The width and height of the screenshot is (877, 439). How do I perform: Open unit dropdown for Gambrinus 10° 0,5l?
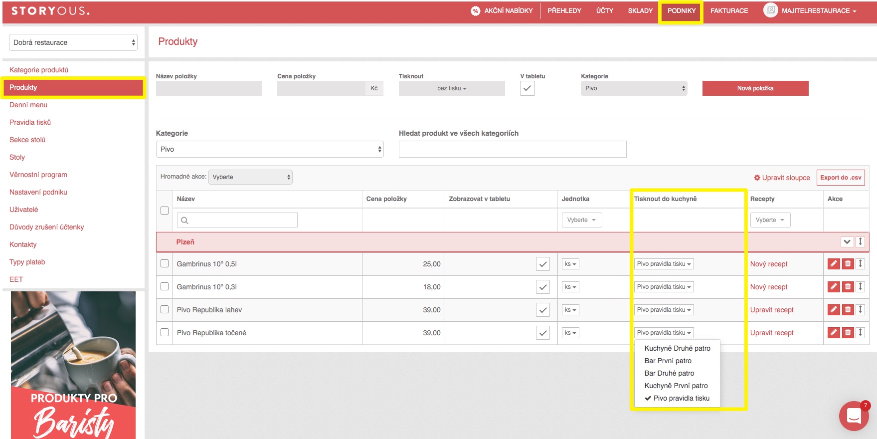(570, 264)
